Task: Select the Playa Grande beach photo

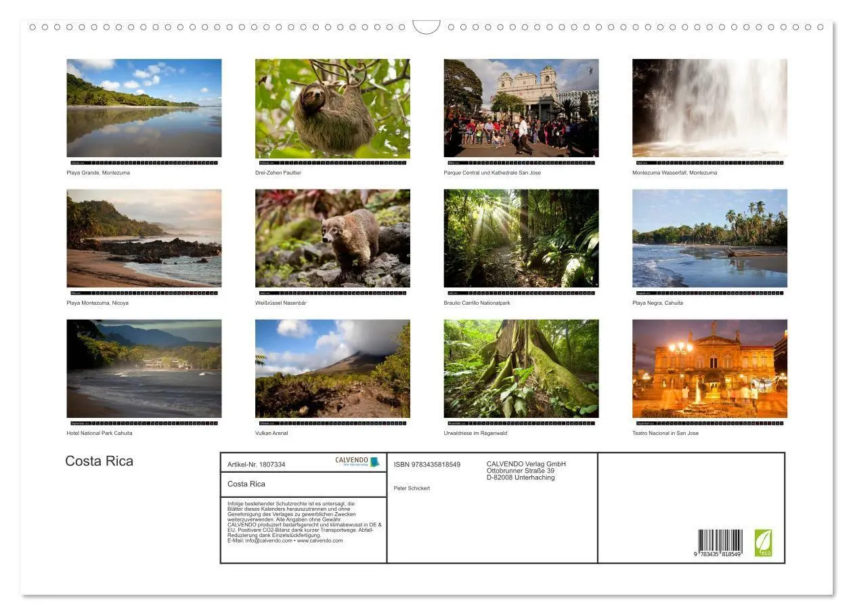Action: (x=144, y=108)
